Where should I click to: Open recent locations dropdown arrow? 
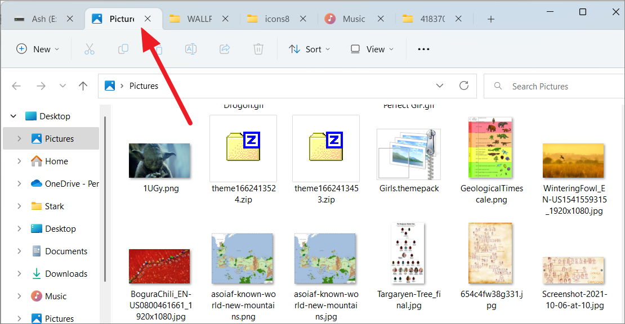pyautogui.click(x=62, y=86)
